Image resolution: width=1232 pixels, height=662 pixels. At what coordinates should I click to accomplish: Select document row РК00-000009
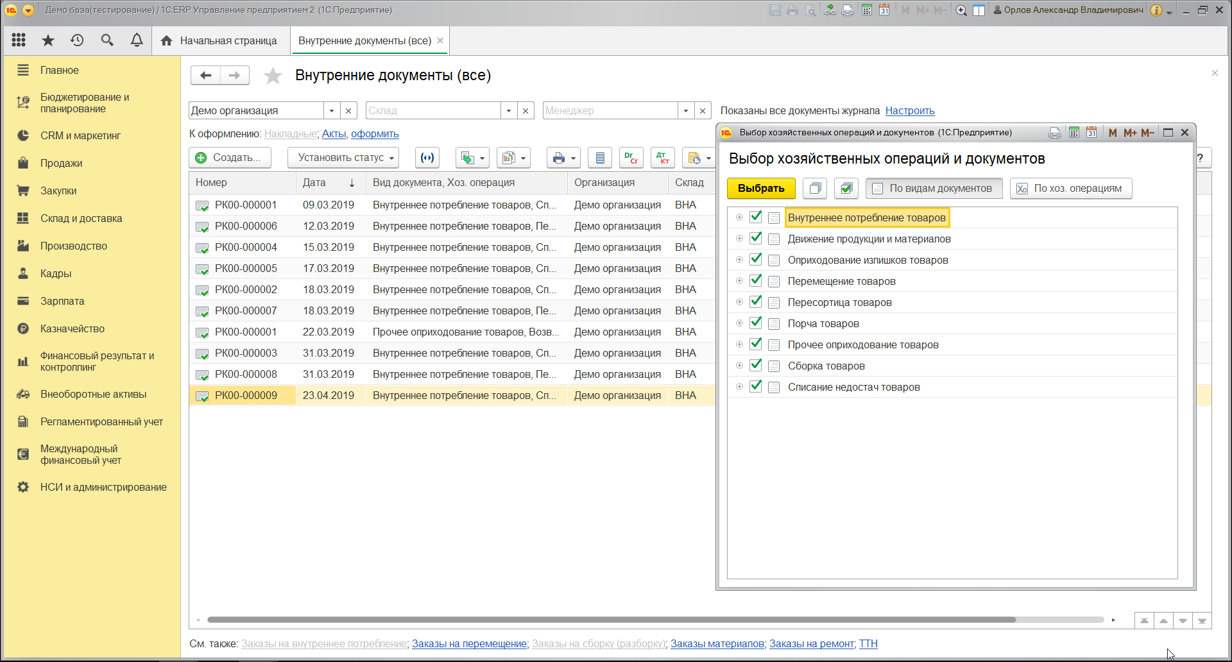click(x=452, y=395)
